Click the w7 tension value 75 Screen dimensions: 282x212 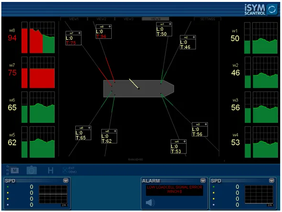tap(12, 72)
